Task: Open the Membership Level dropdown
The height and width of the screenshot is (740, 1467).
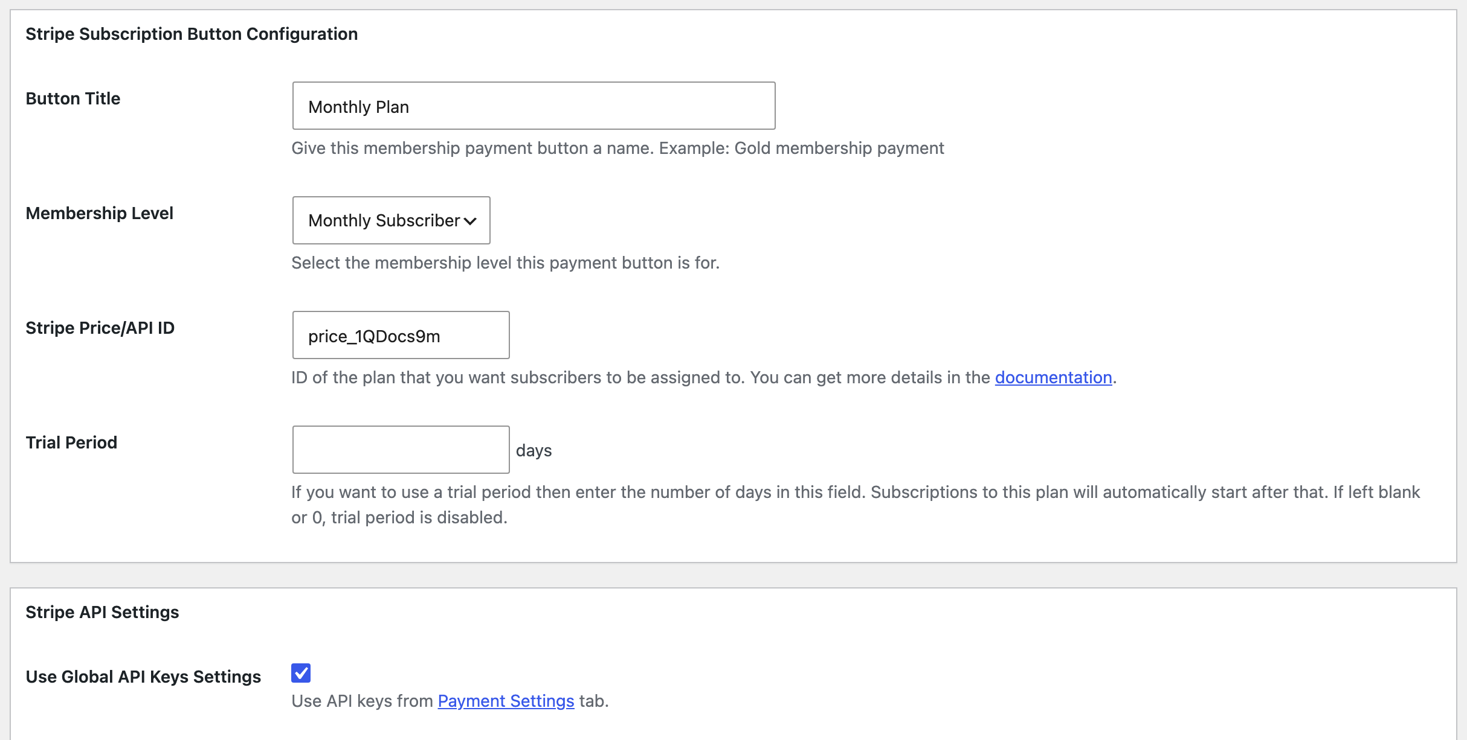Action: (391, 220)
